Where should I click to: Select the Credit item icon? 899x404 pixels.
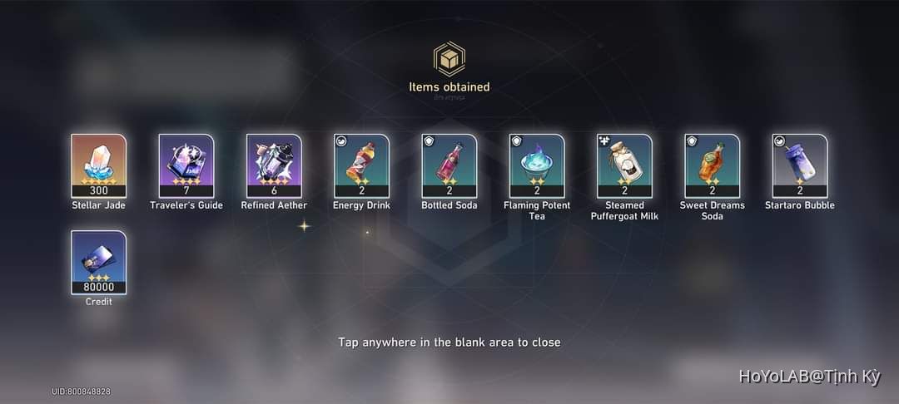(98, 263)
